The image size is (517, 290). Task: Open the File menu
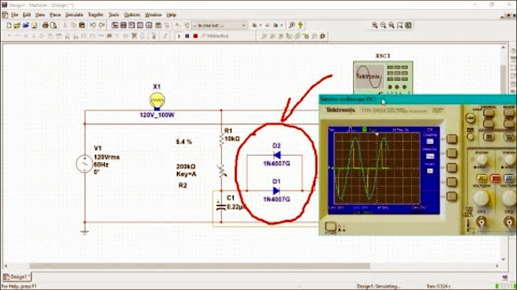tap(15, 15)
